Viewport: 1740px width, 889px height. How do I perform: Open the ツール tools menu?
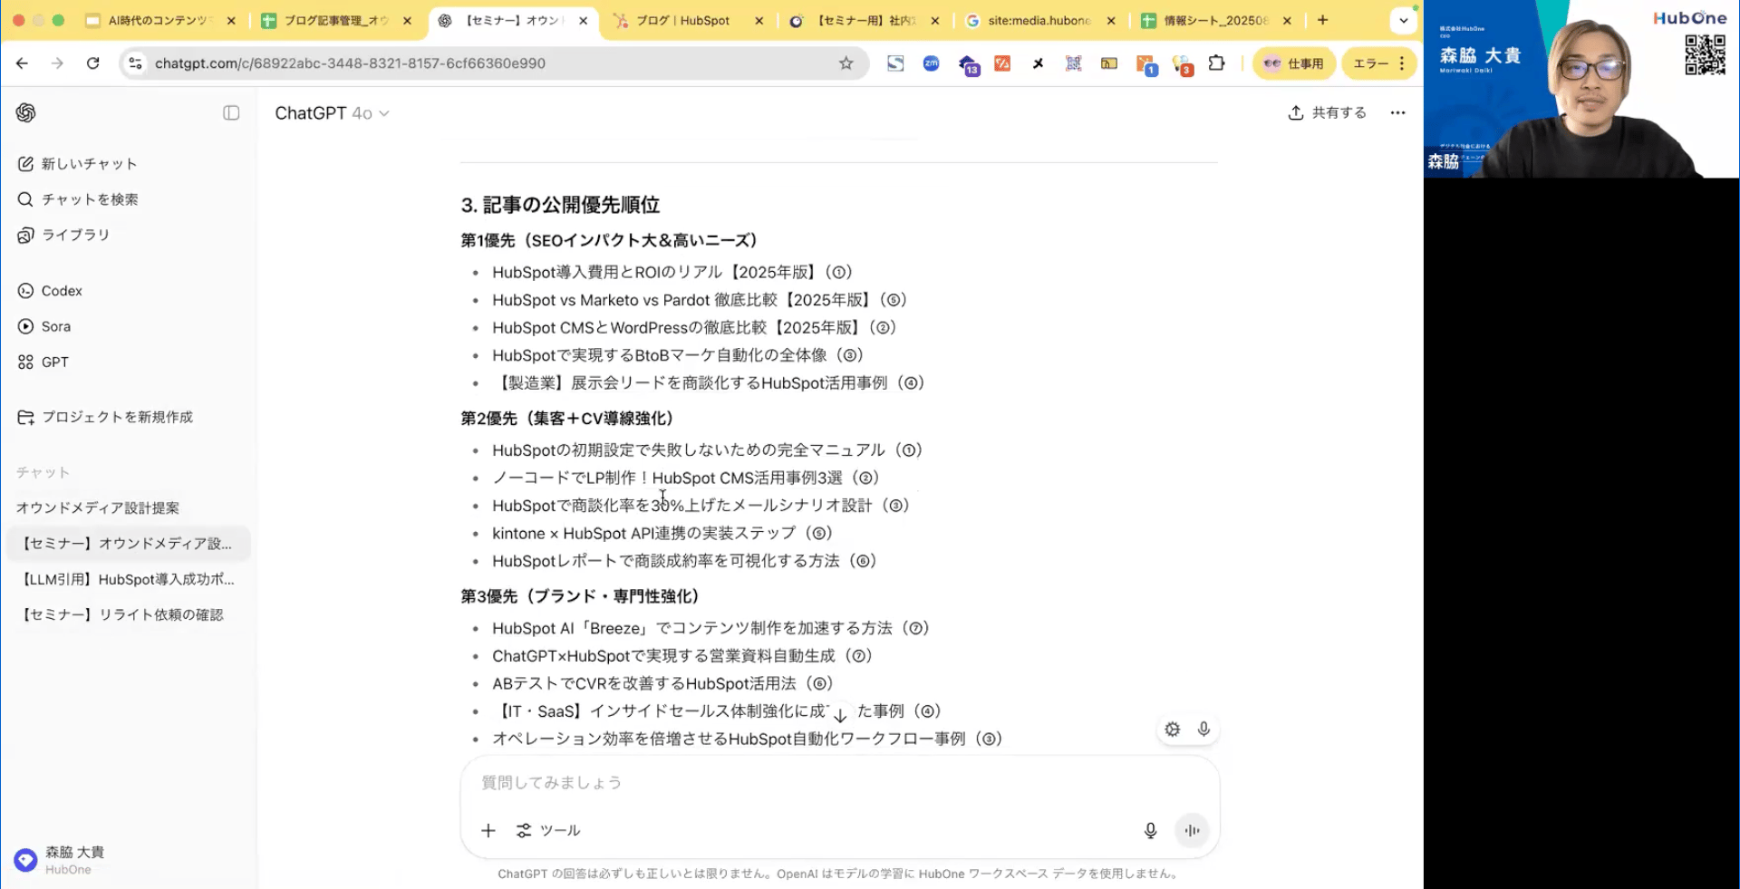coord(548,830)
